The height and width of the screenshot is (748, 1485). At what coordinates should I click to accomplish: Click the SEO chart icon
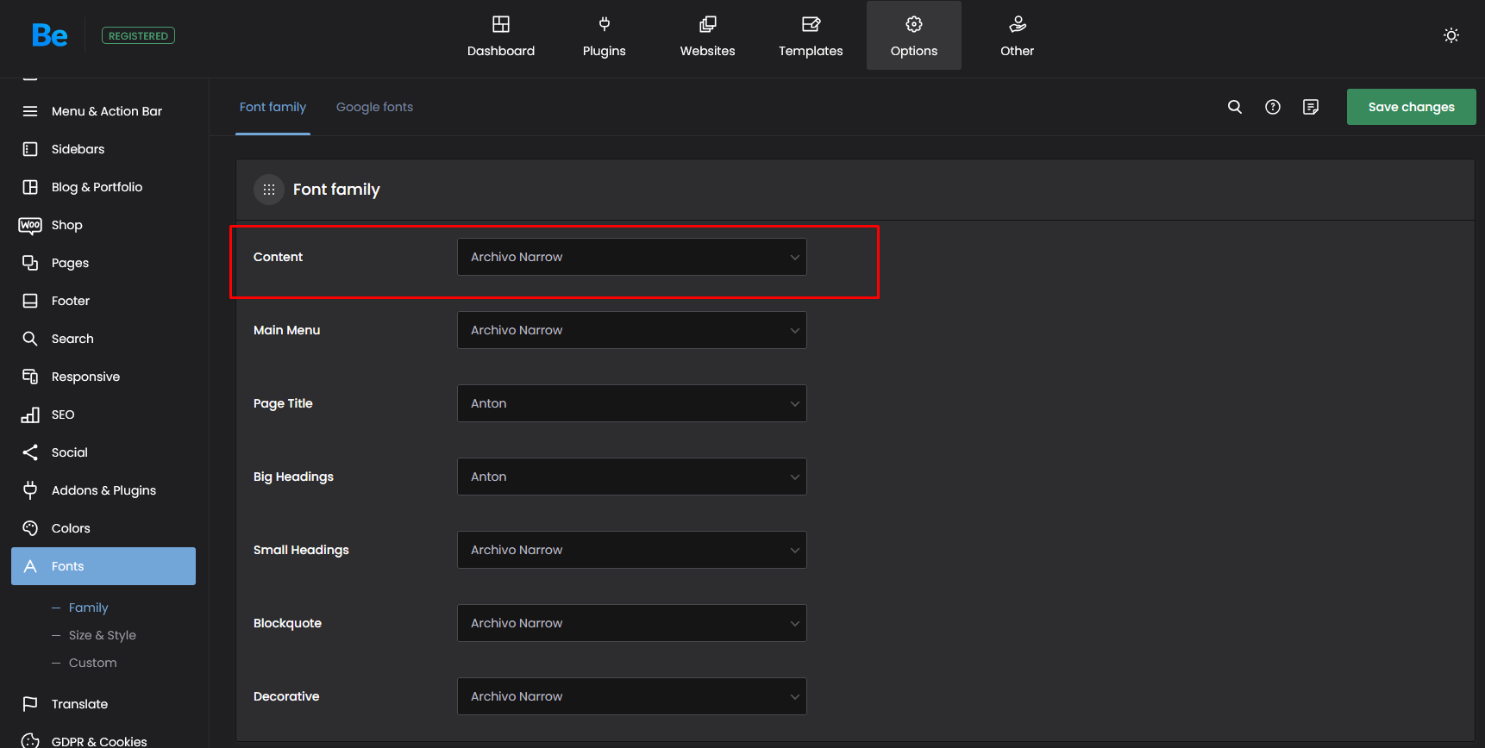point(30,415)
